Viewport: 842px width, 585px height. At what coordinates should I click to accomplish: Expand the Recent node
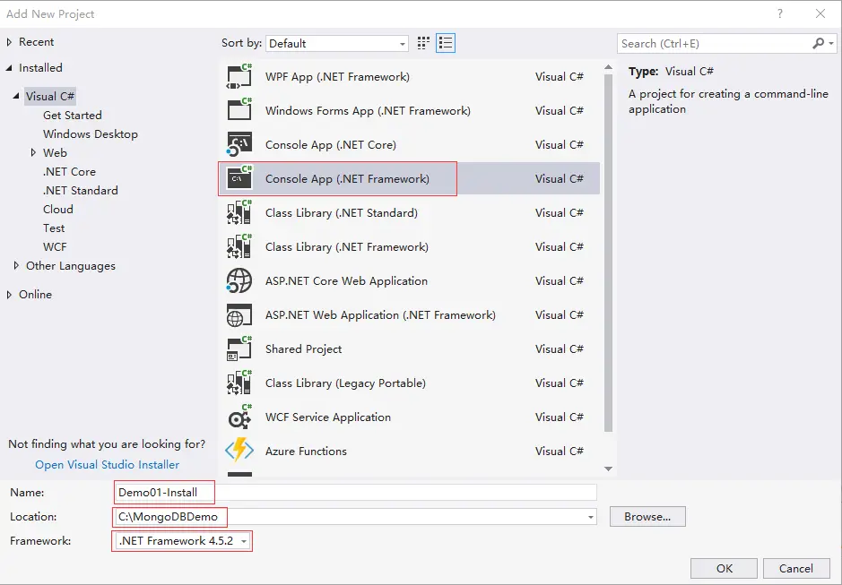pyautogui.click(x=9, y=42)
